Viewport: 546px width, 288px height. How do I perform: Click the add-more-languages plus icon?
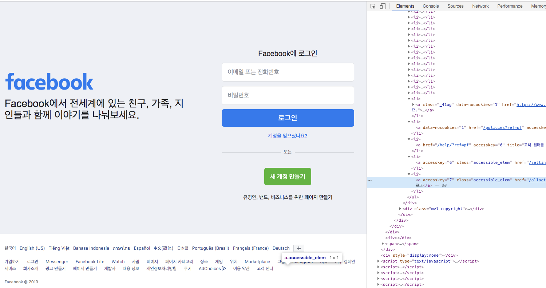coord(298,248)
